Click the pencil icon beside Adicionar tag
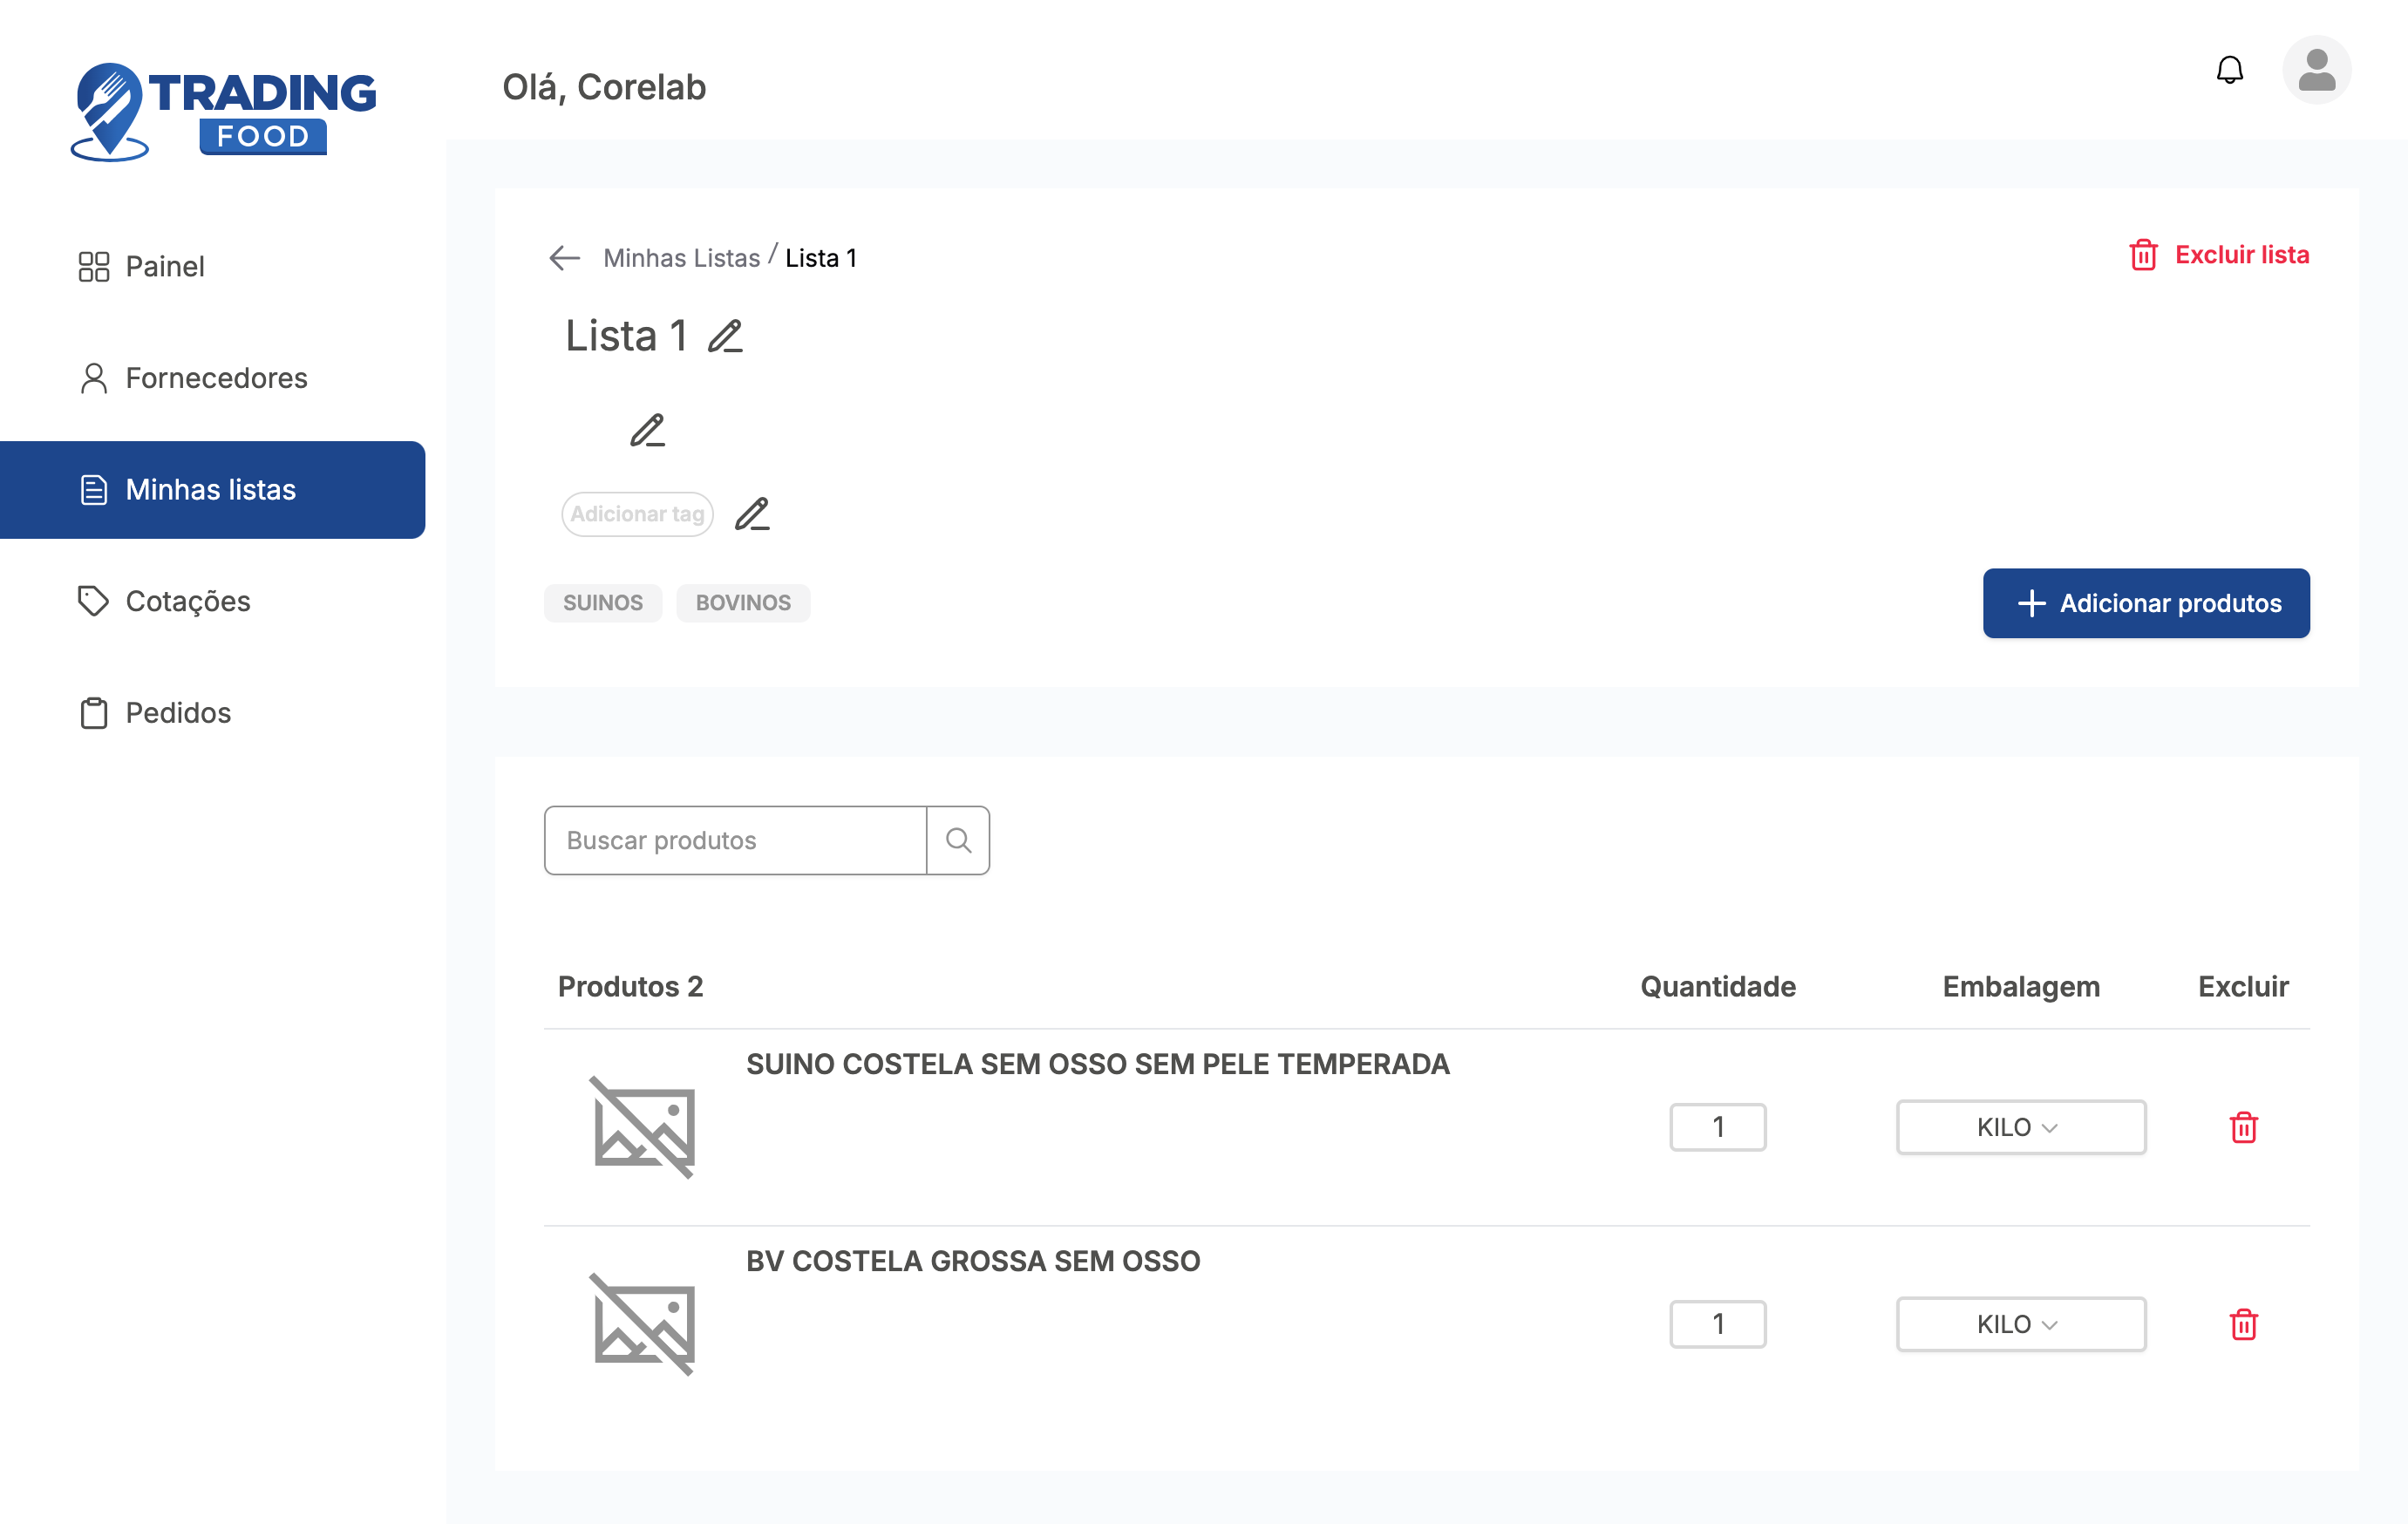Image resolution: width=2408 pixels, height=1524 pixels. 752,514
